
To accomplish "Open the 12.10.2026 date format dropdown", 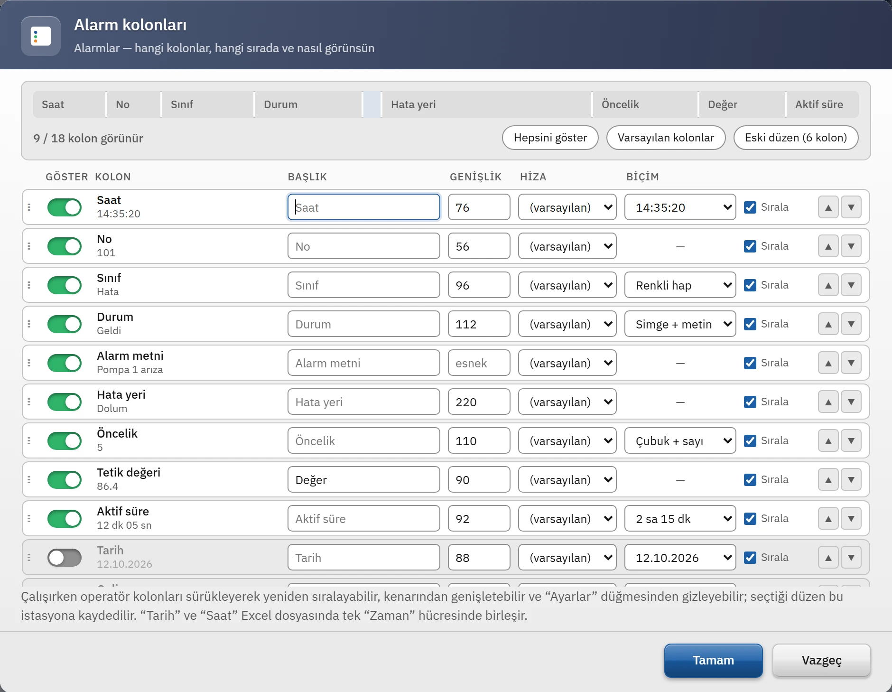I will pos(680,558).
